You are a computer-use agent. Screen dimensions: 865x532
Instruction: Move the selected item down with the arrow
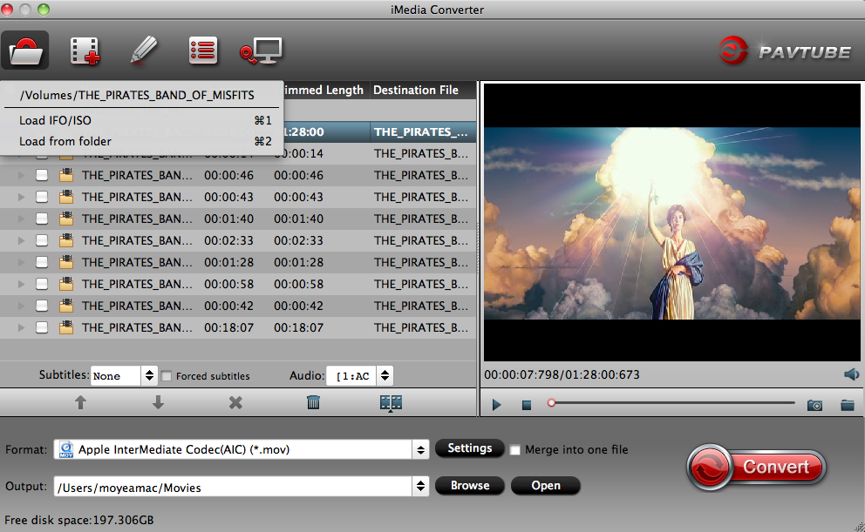click(159, 402)
